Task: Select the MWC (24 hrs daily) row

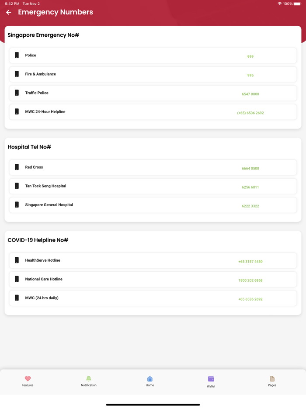Action: pyautogui.click(x=153, y=298)
